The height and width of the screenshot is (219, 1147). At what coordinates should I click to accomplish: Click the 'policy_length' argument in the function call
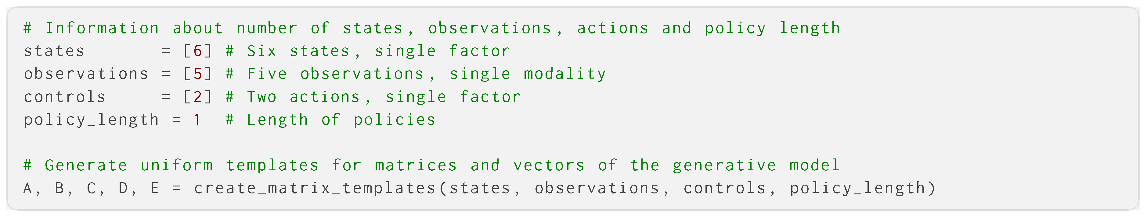857,188
